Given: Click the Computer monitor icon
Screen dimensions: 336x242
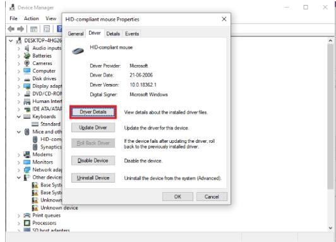Looking at the screenshot, I should tap(27, 71).
